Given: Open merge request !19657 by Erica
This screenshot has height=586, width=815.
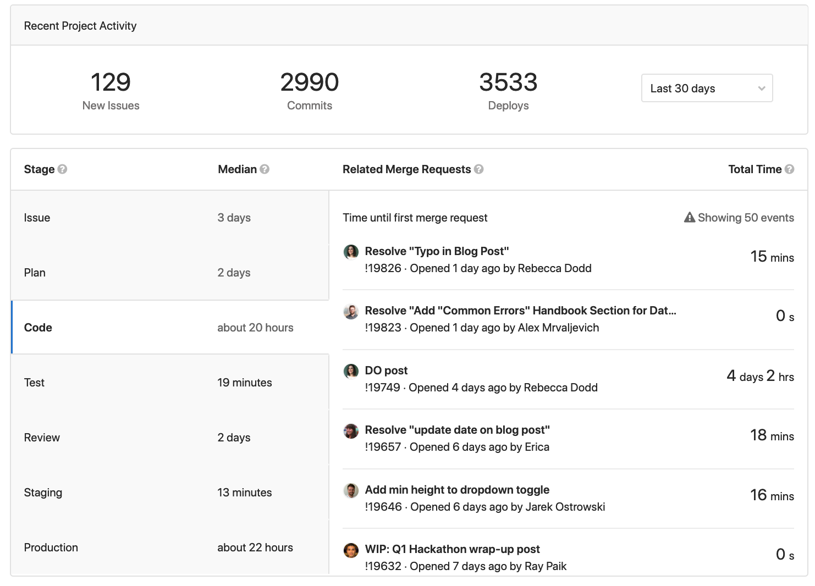Looking at the screenshot, I should coord(457,429).
